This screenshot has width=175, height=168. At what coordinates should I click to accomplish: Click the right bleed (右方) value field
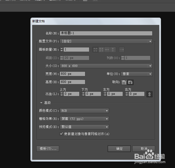(x=137, y=94)
